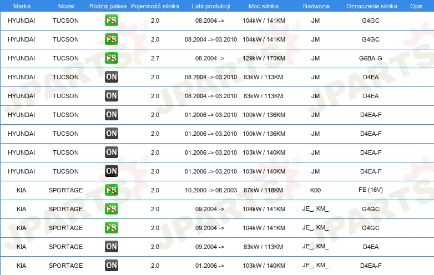
Task: Click the PB icon in the Tucson G4GC 03.2010 row
Action: (112, 39)
